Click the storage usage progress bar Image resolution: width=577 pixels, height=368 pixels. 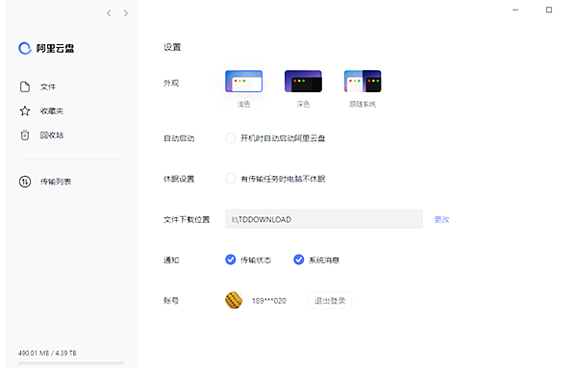click(71, 363)
